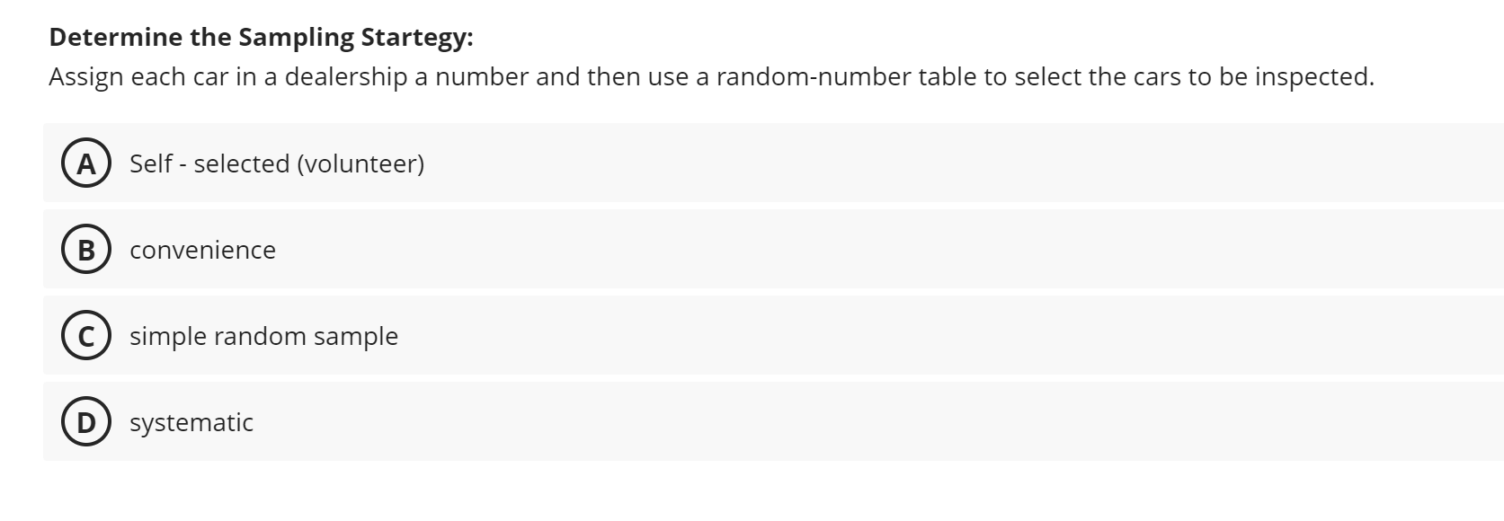The height and width of the screenshot is (521, 1504).
Task: Click the circled letter D icon
Action: tap(87, 422)
